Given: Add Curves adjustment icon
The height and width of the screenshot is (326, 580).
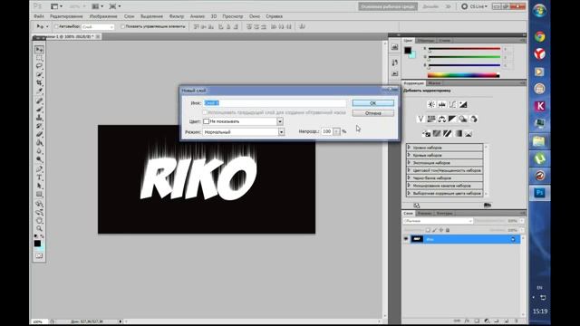Looking at the screenshot, I should click(452, 105).
